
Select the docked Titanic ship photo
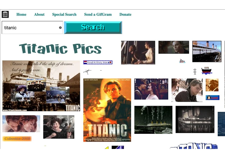pos(207,51)
